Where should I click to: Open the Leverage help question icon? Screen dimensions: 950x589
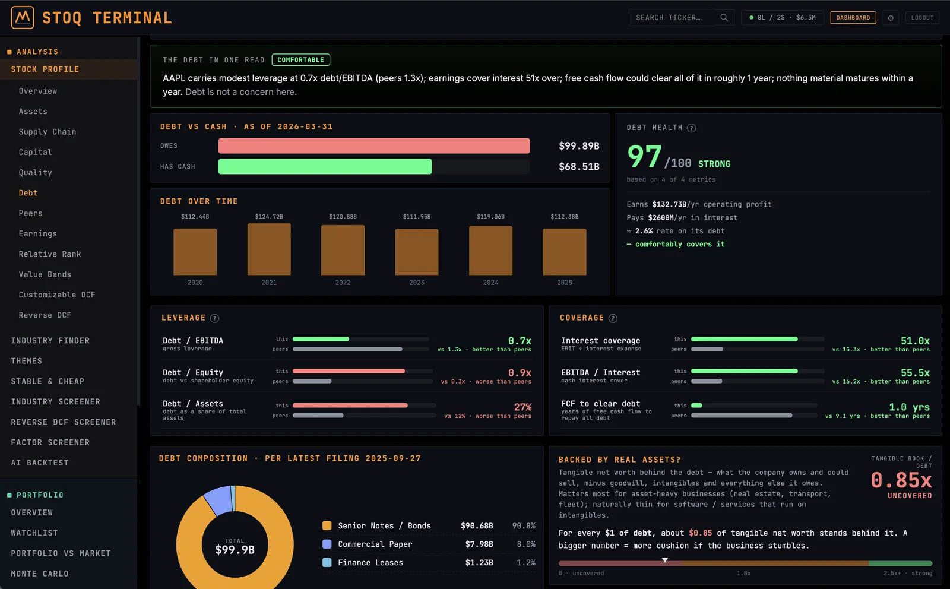[214, 318]
